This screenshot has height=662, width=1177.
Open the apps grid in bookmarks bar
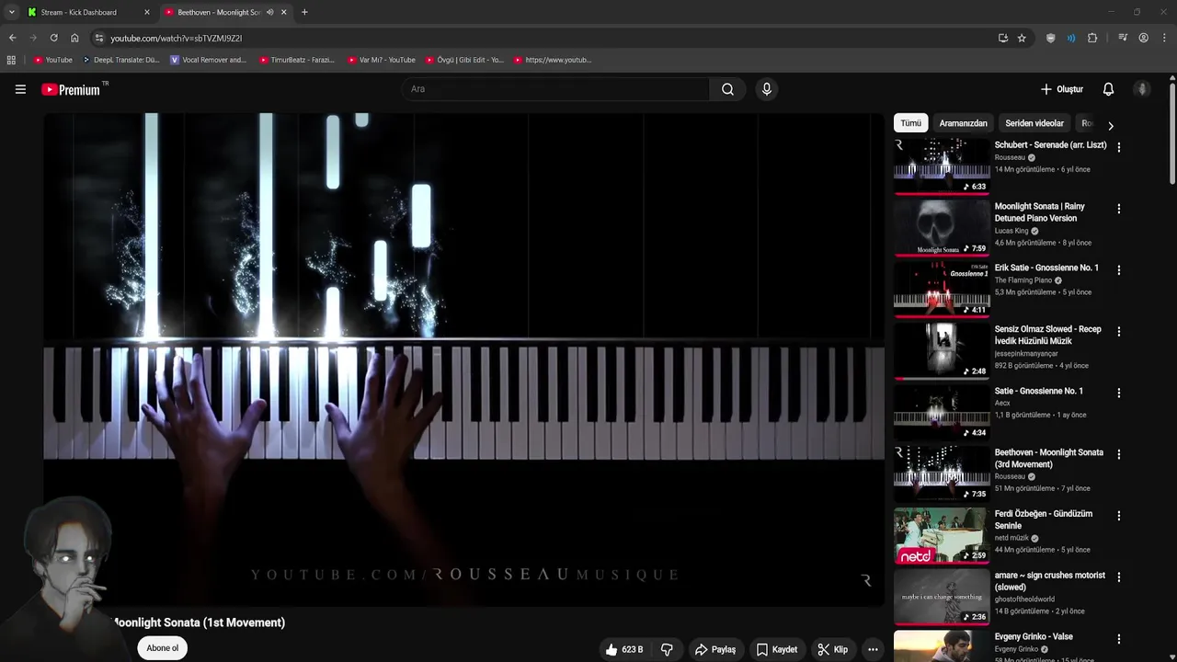(11, 60)
